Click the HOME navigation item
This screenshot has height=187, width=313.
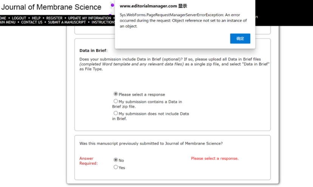pyautogui.click(x=3, y=18)
